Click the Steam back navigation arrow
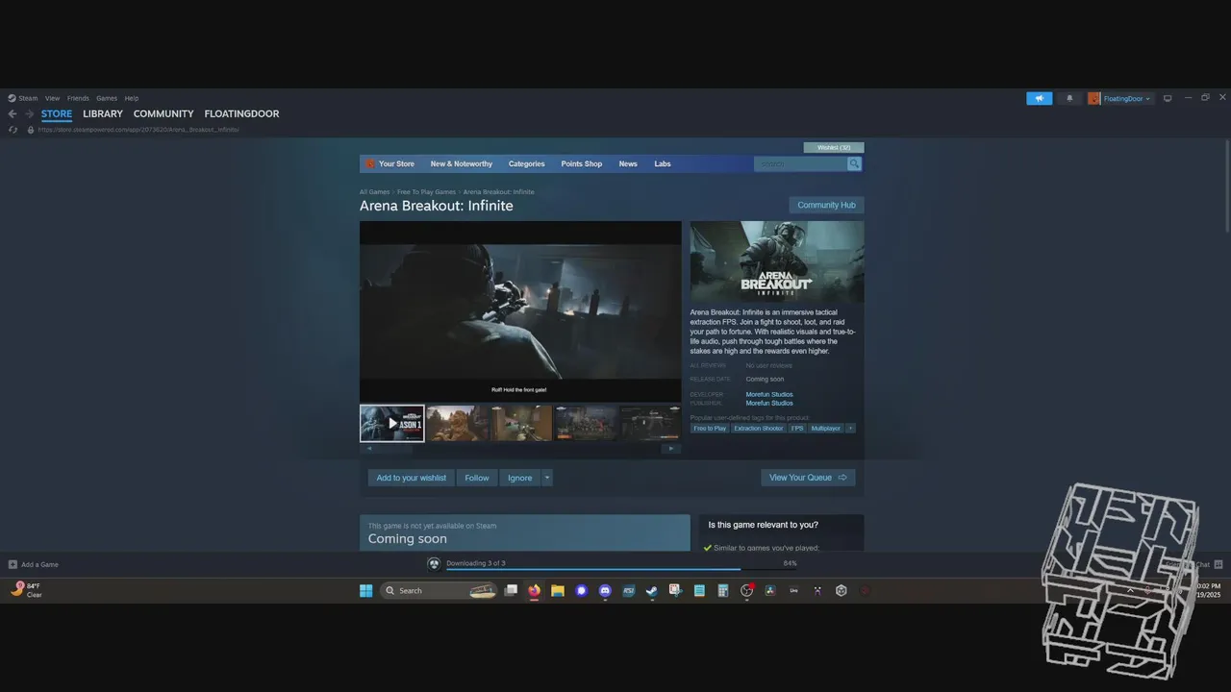 (13, 113)
